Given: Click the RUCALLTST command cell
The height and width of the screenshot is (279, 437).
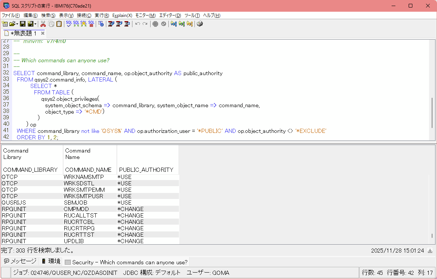Looking at the screenshot, I should pos(90,215).
